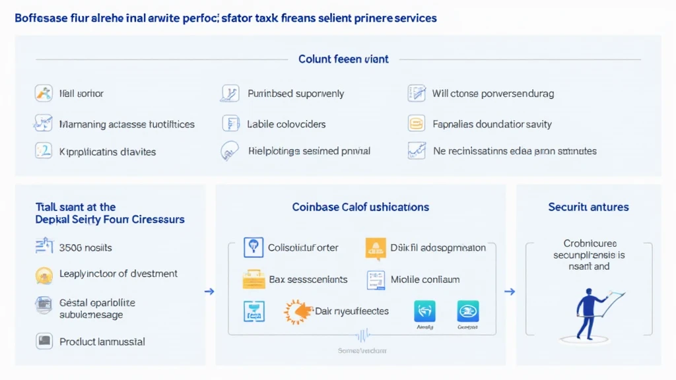Click the icon beside "Will ctonse ponversendurag"
This screenshot has height=380, width=676.
[416, 94]
